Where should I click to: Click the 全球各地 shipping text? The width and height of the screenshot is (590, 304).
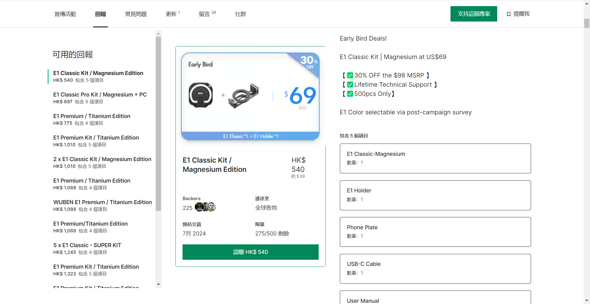coord(266,208)
